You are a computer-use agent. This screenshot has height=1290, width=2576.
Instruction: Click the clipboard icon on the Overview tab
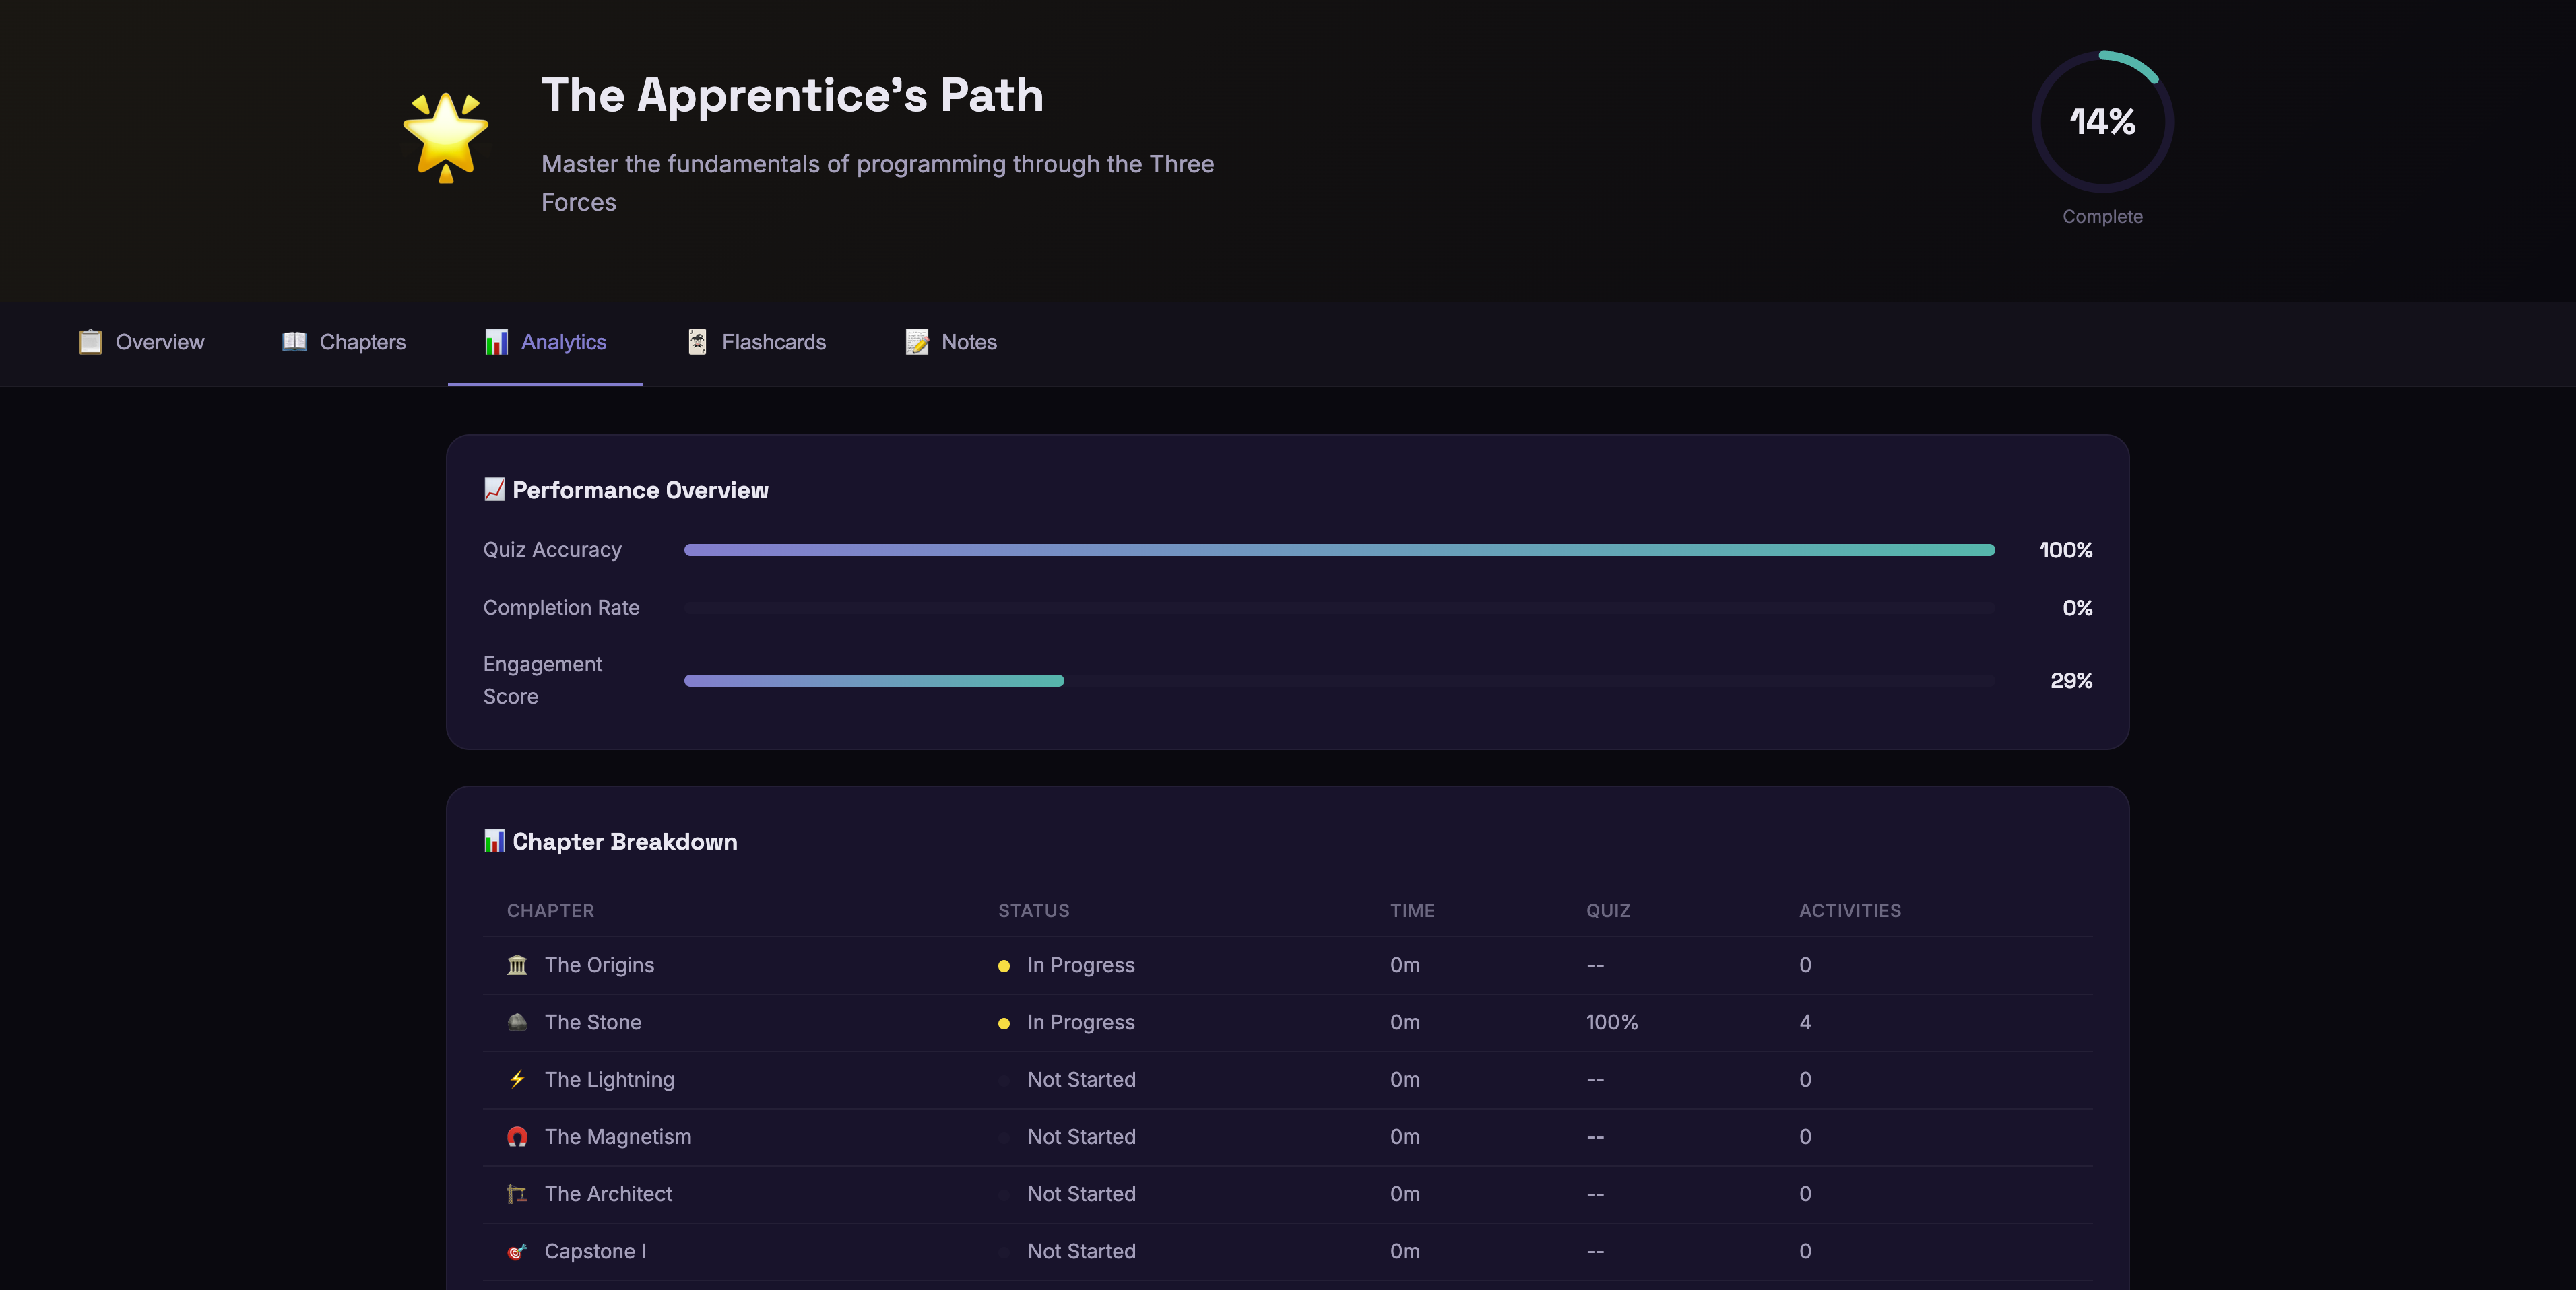click(x=90, y=342)
